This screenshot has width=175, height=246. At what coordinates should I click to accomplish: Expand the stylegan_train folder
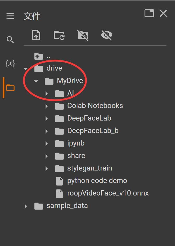coord(46,169)
